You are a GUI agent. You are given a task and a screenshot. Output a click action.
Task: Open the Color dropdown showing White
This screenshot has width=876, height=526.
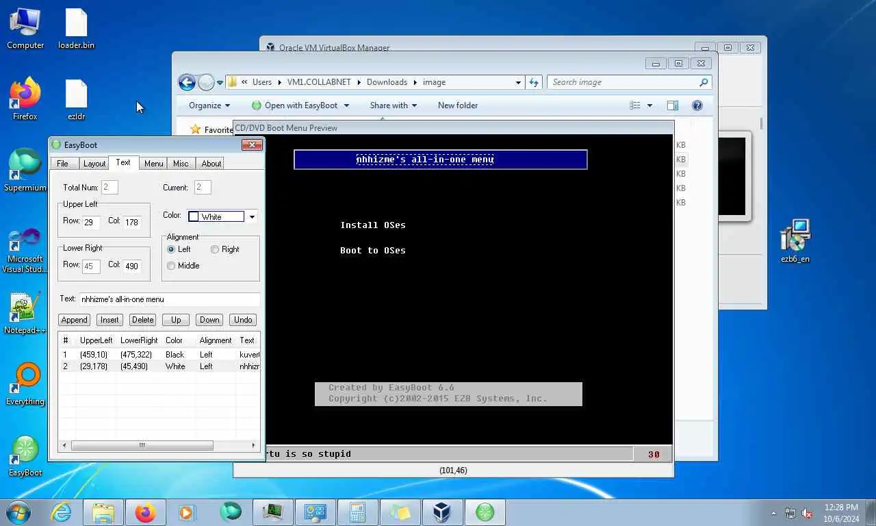(252, 216)
